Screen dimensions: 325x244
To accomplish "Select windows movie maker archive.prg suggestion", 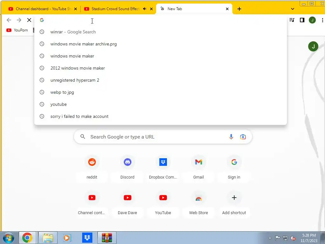I will pos(160,44).
